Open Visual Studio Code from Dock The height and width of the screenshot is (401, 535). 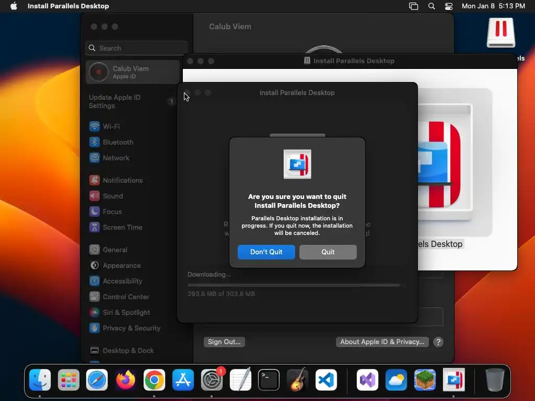(x=326, y=380)
